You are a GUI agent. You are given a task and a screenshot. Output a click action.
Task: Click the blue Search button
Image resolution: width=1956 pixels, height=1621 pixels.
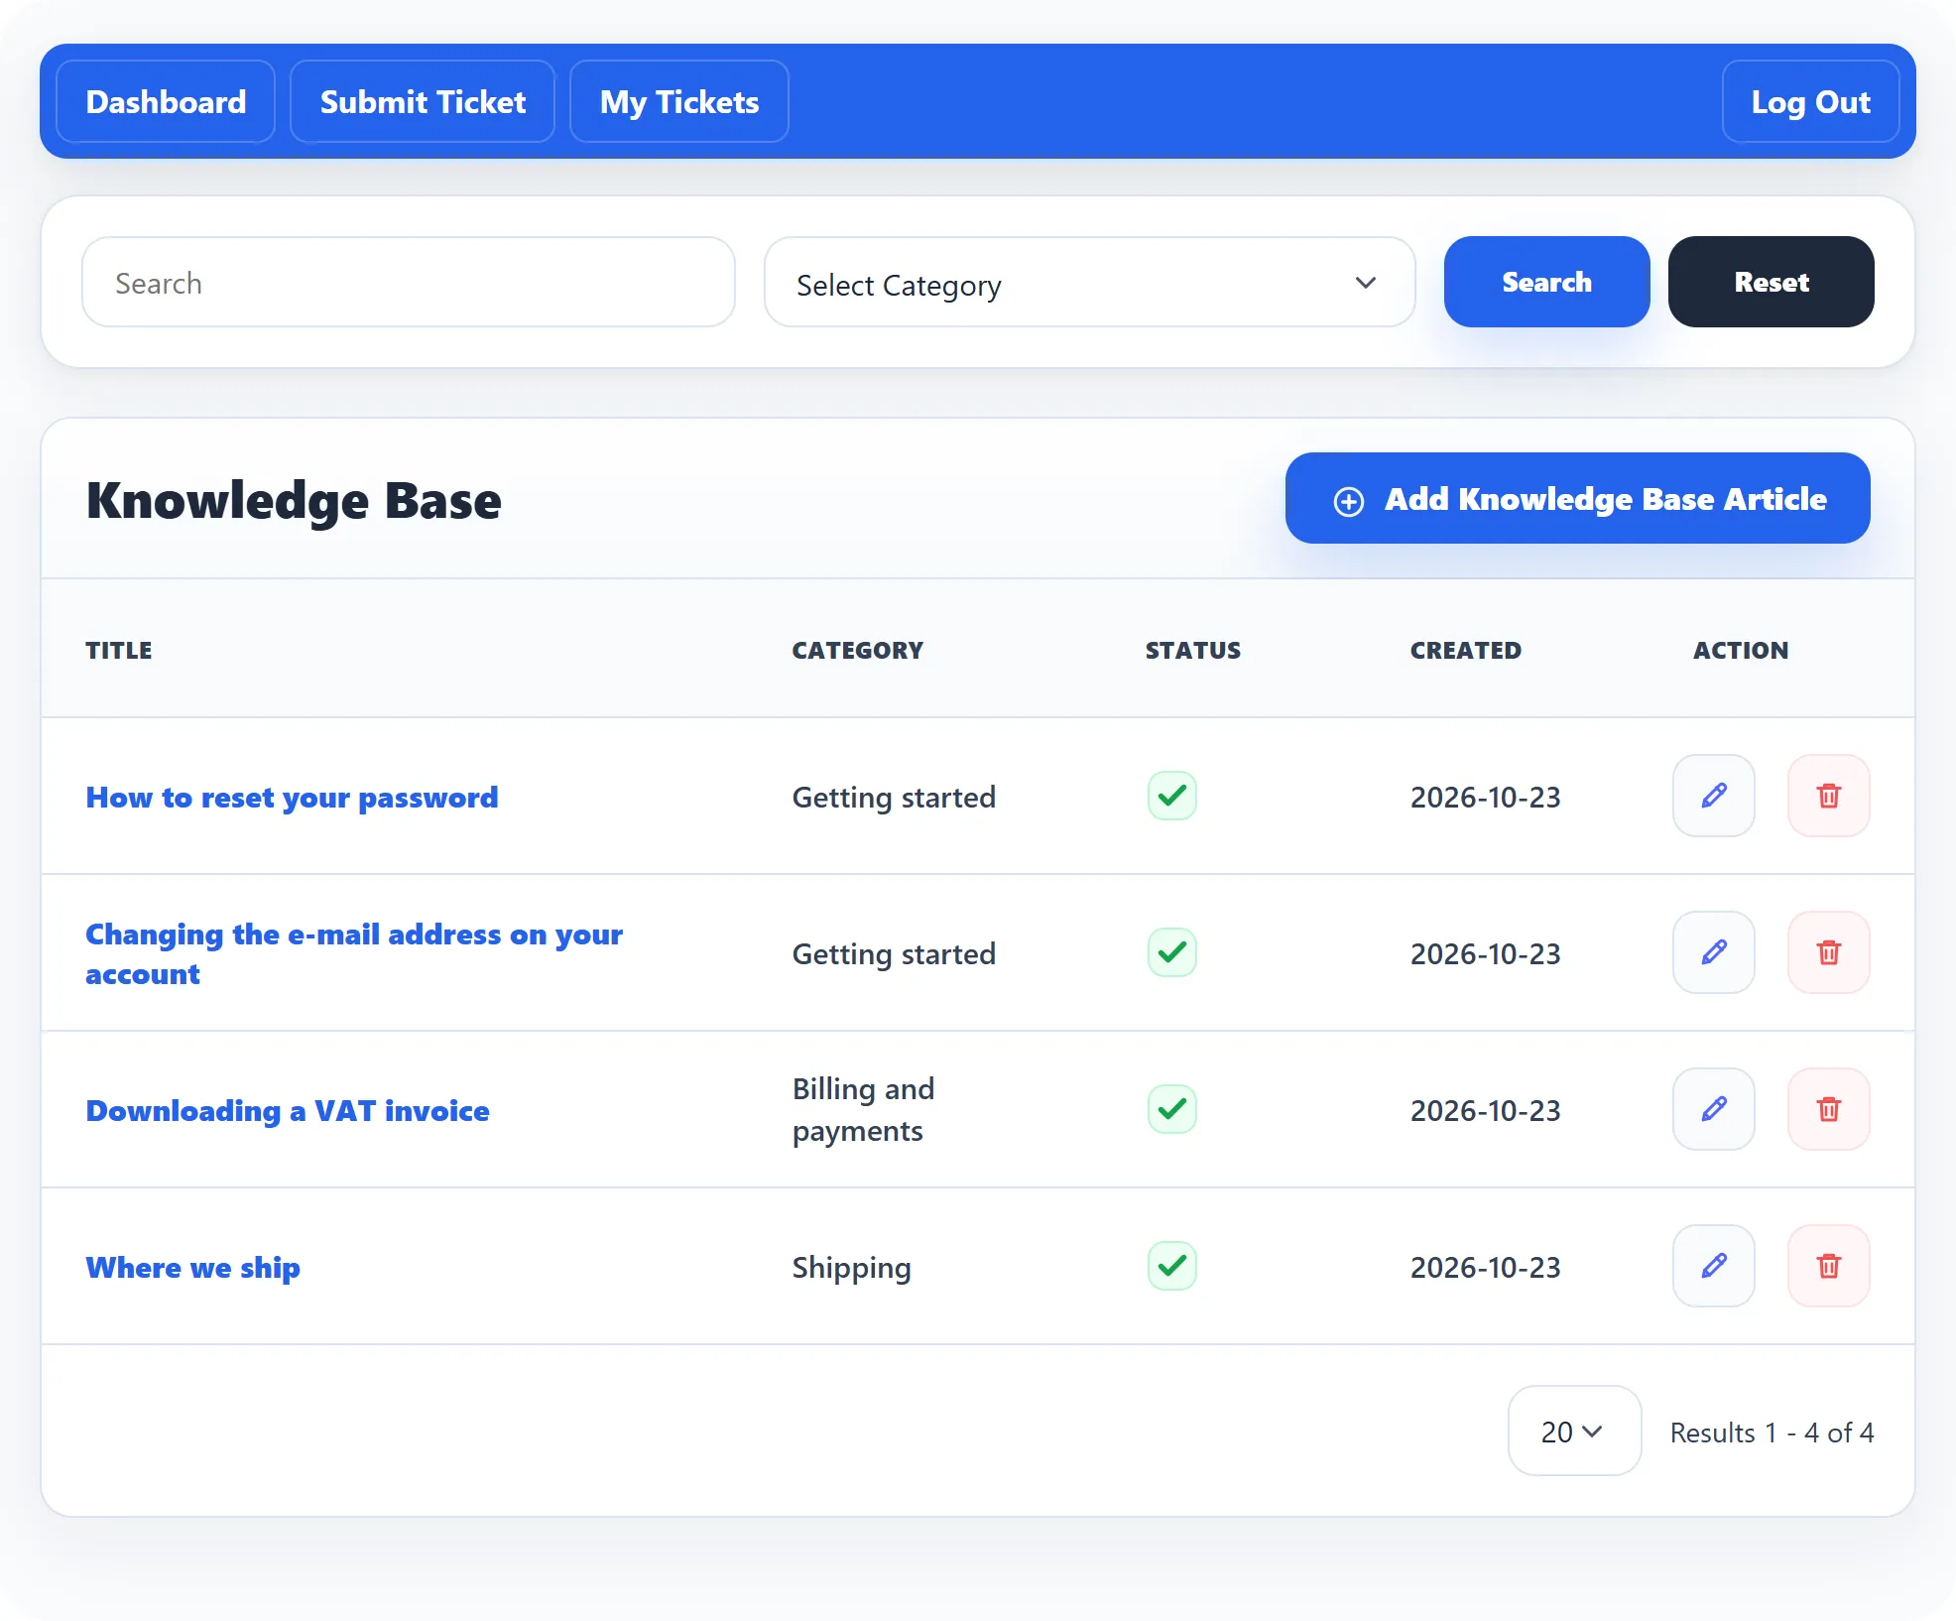(1546, 282)
